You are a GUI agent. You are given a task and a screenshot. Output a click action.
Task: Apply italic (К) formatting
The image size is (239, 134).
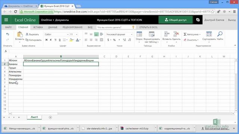51,40
